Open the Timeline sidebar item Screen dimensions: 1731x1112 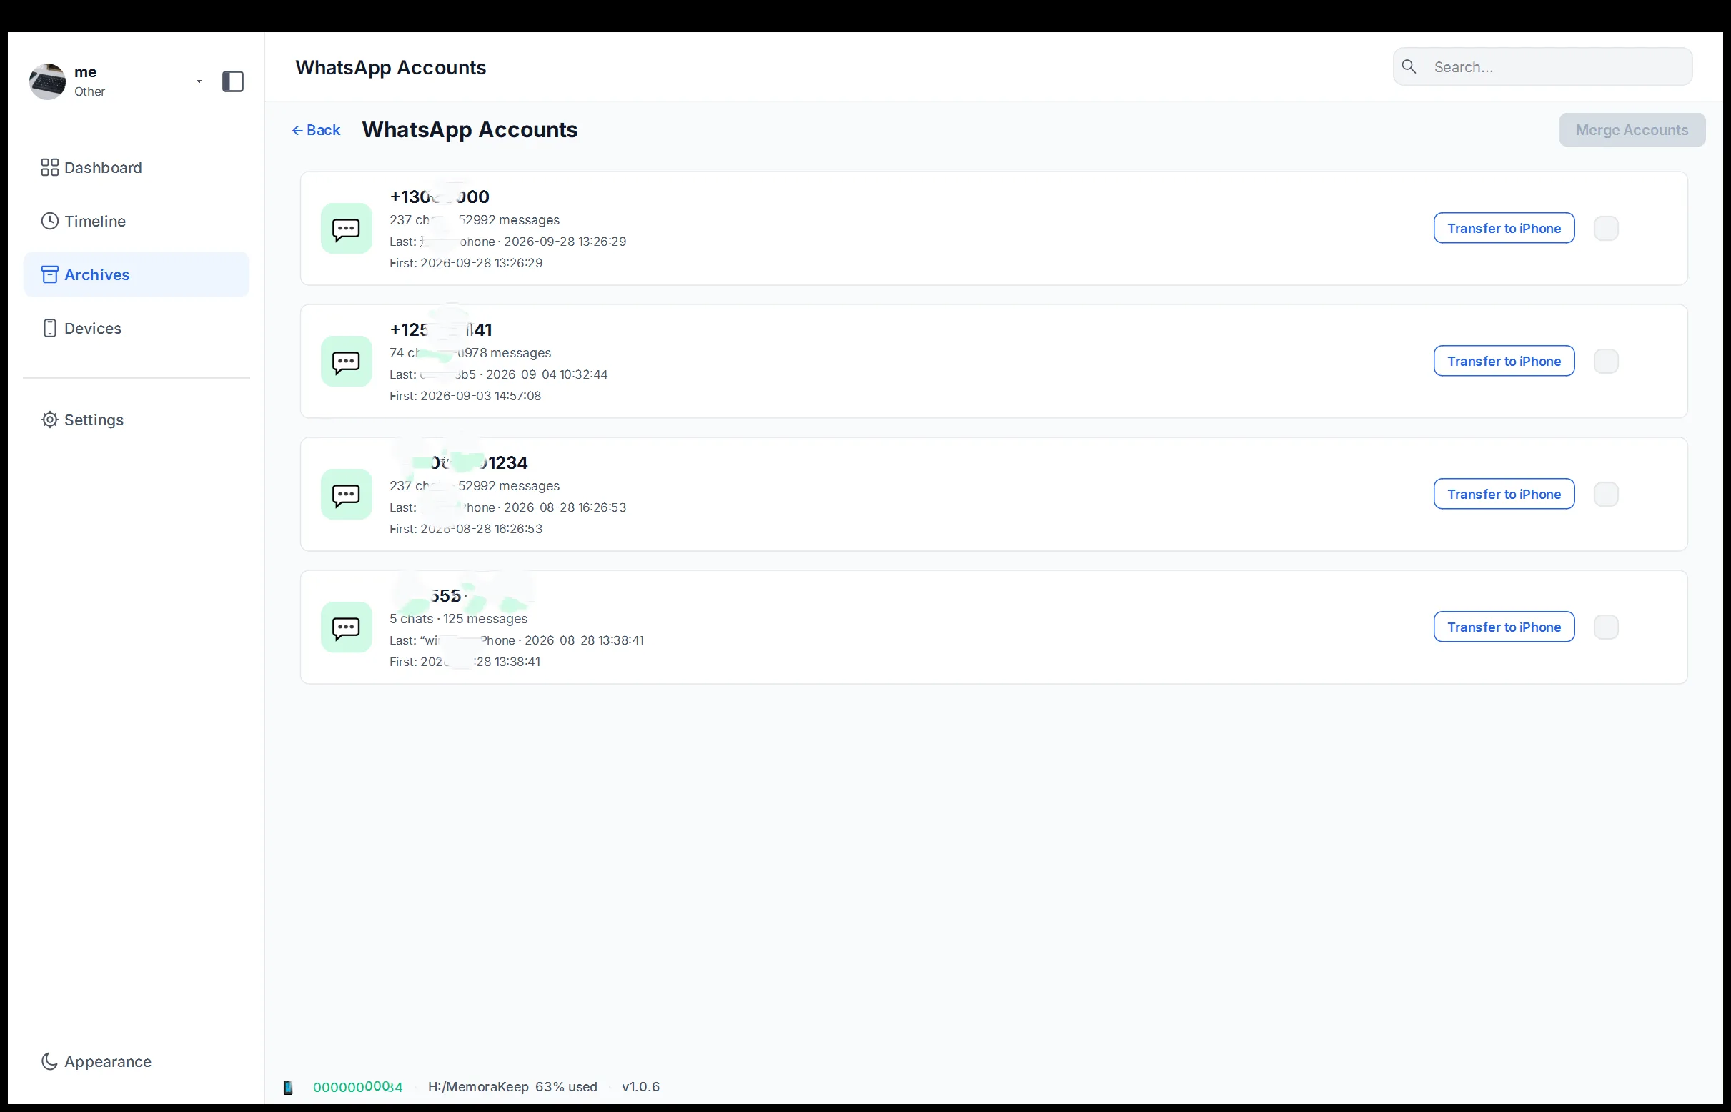click(137, 221)
